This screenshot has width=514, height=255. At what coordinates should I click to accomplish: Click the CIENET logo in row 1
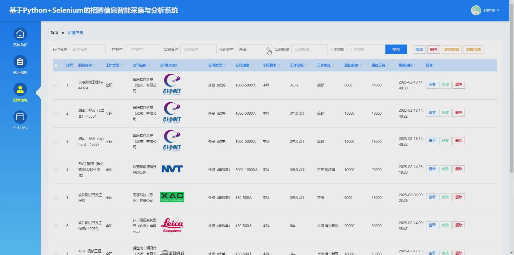(x=172, y=85)
